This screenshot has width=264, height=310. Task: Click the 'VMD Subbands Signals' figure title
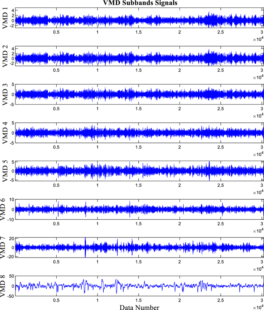[140, 3]
